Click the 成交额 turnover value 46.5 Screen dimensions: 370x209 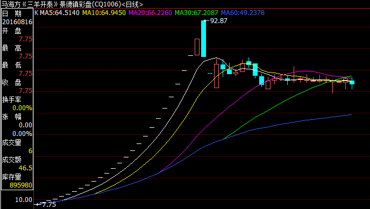[25, 168]
